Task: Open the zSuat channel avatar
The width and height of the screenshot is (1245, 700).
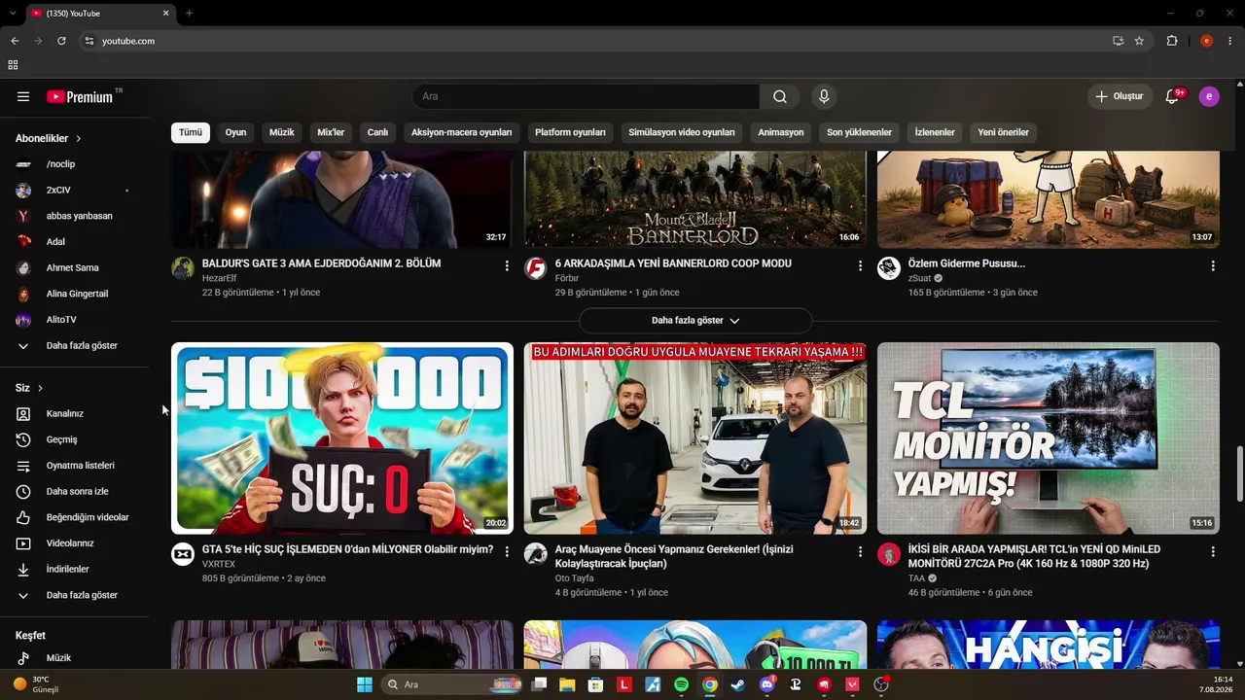Action: (889, 268)
